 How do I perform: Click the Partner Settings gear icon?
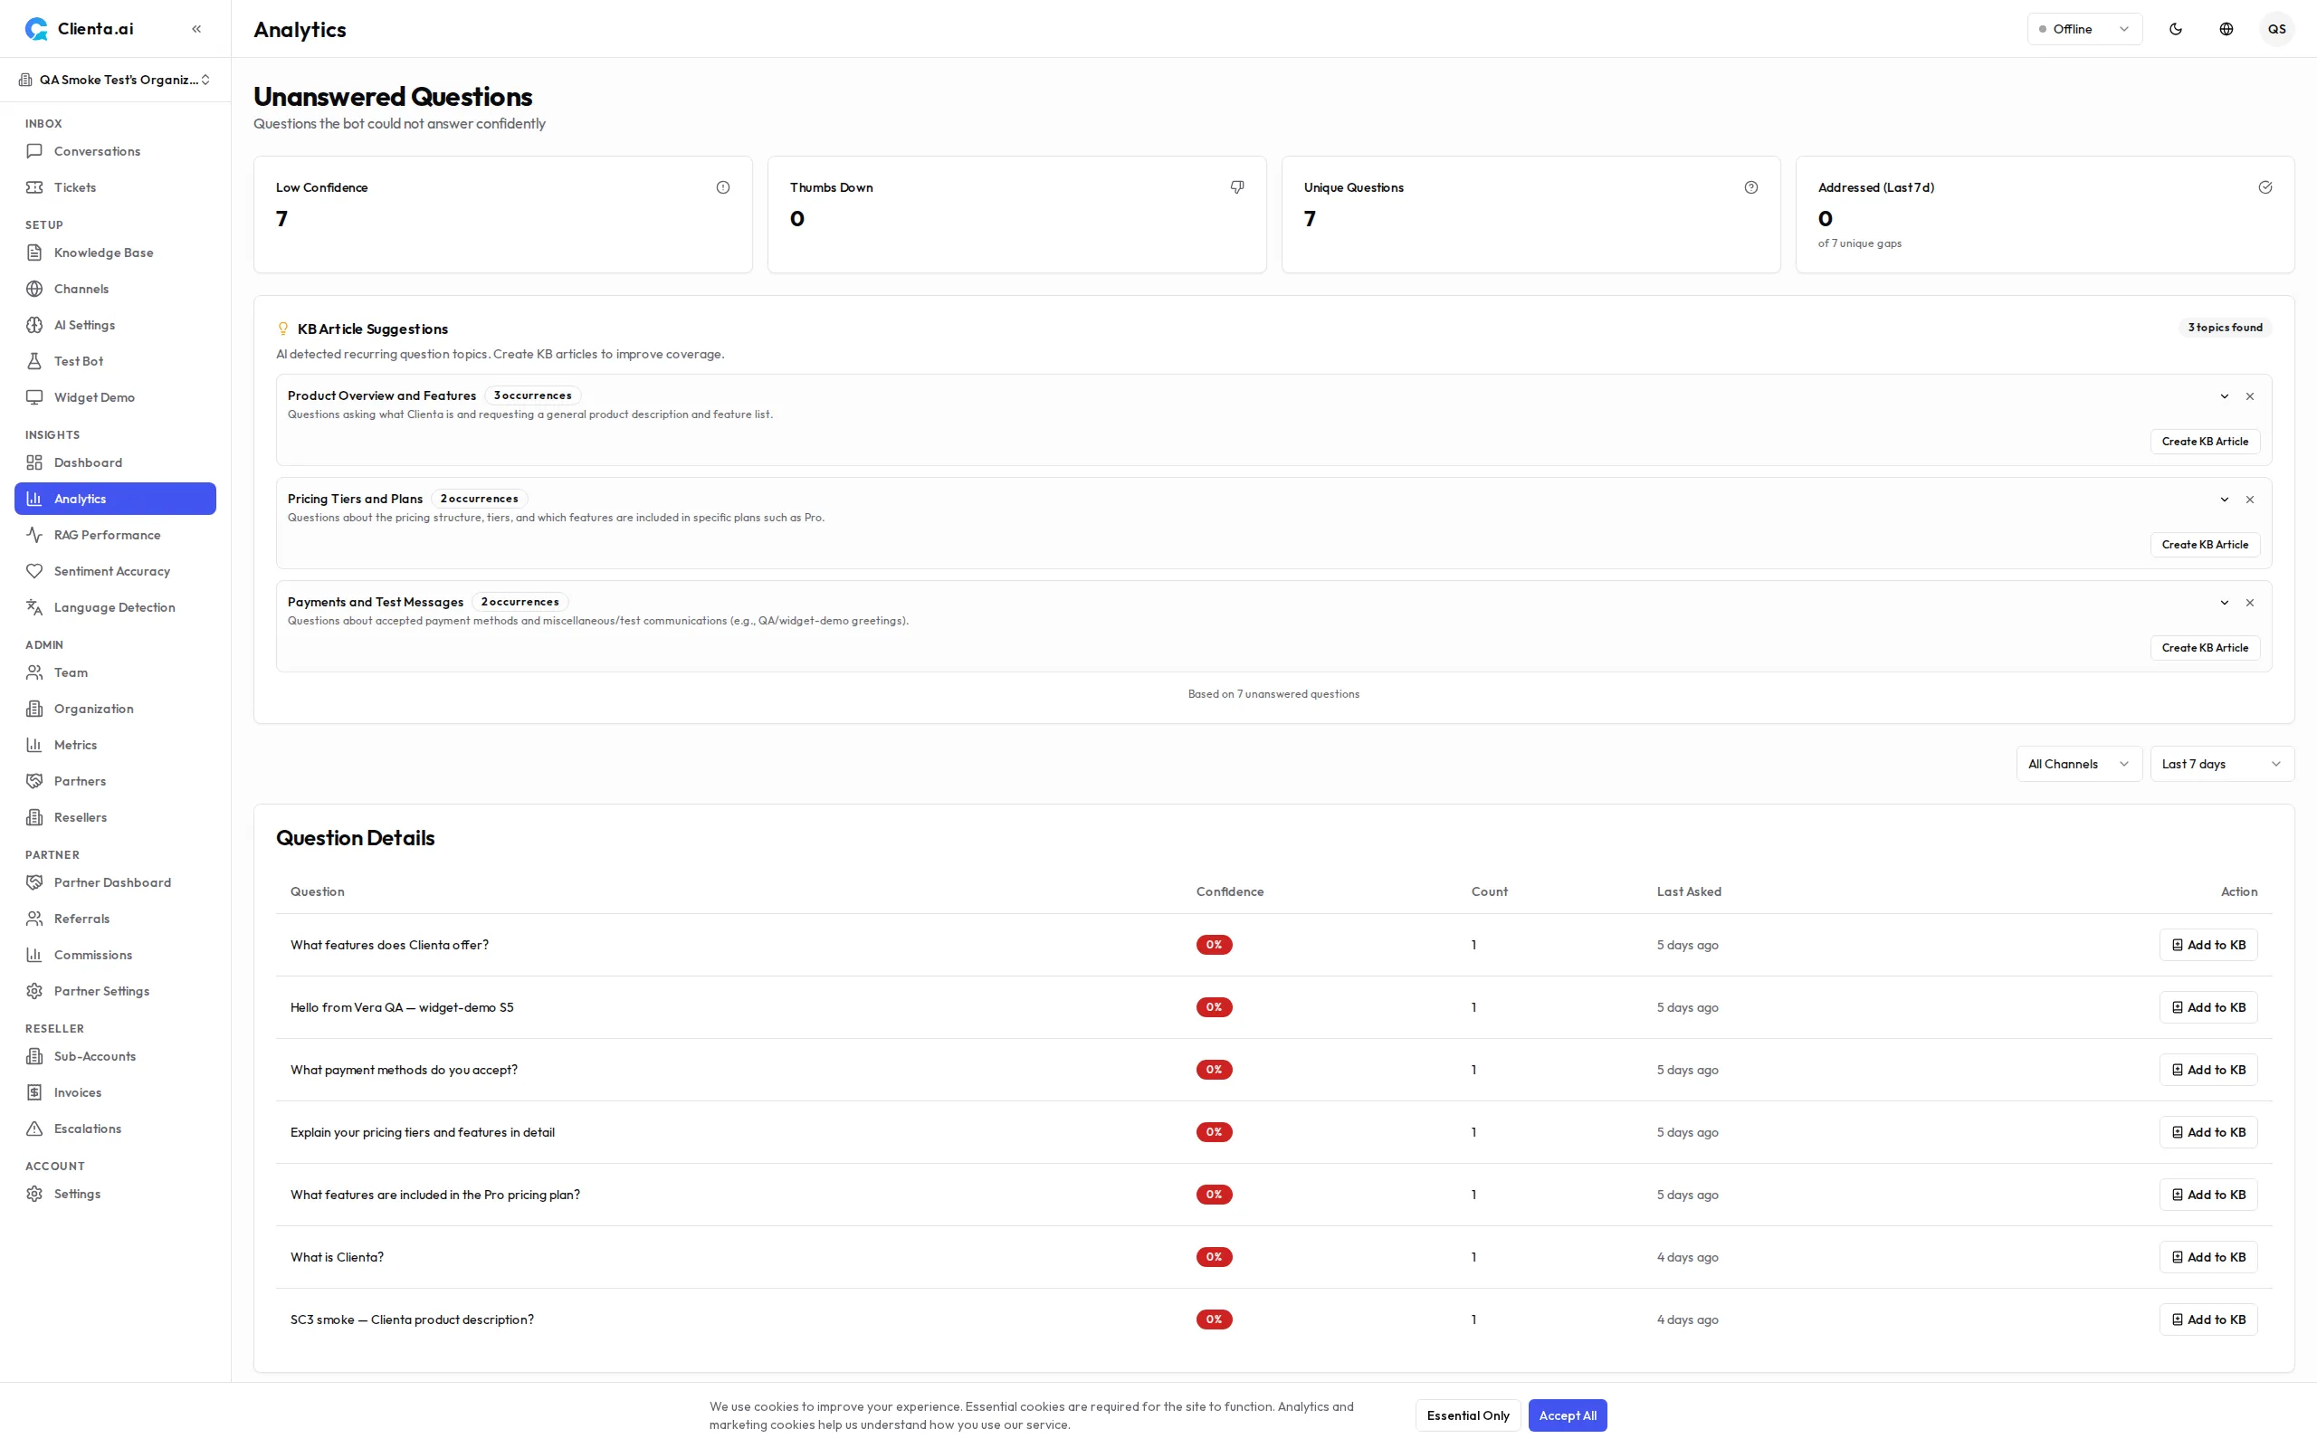pyautogui.click(x=34, y=991)
